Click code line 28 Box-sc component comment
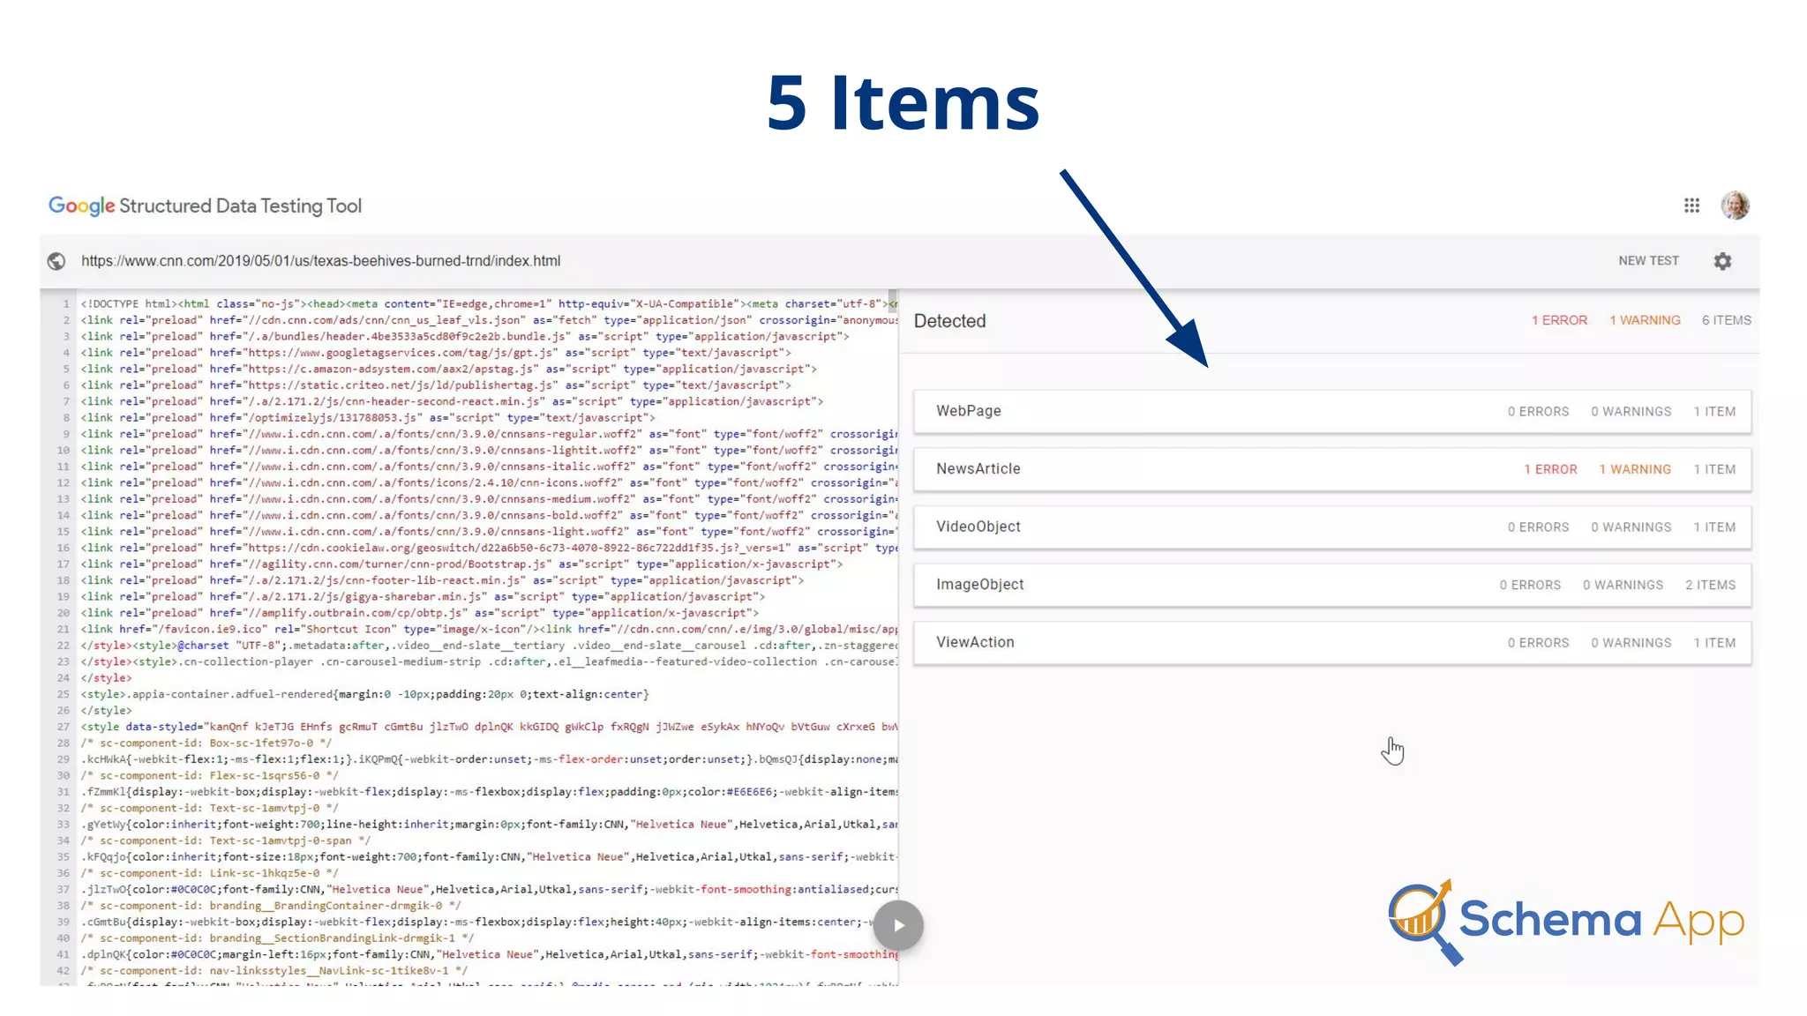Image resolution: width=1807 pixels, height=1016 pixels. [206, 743]
